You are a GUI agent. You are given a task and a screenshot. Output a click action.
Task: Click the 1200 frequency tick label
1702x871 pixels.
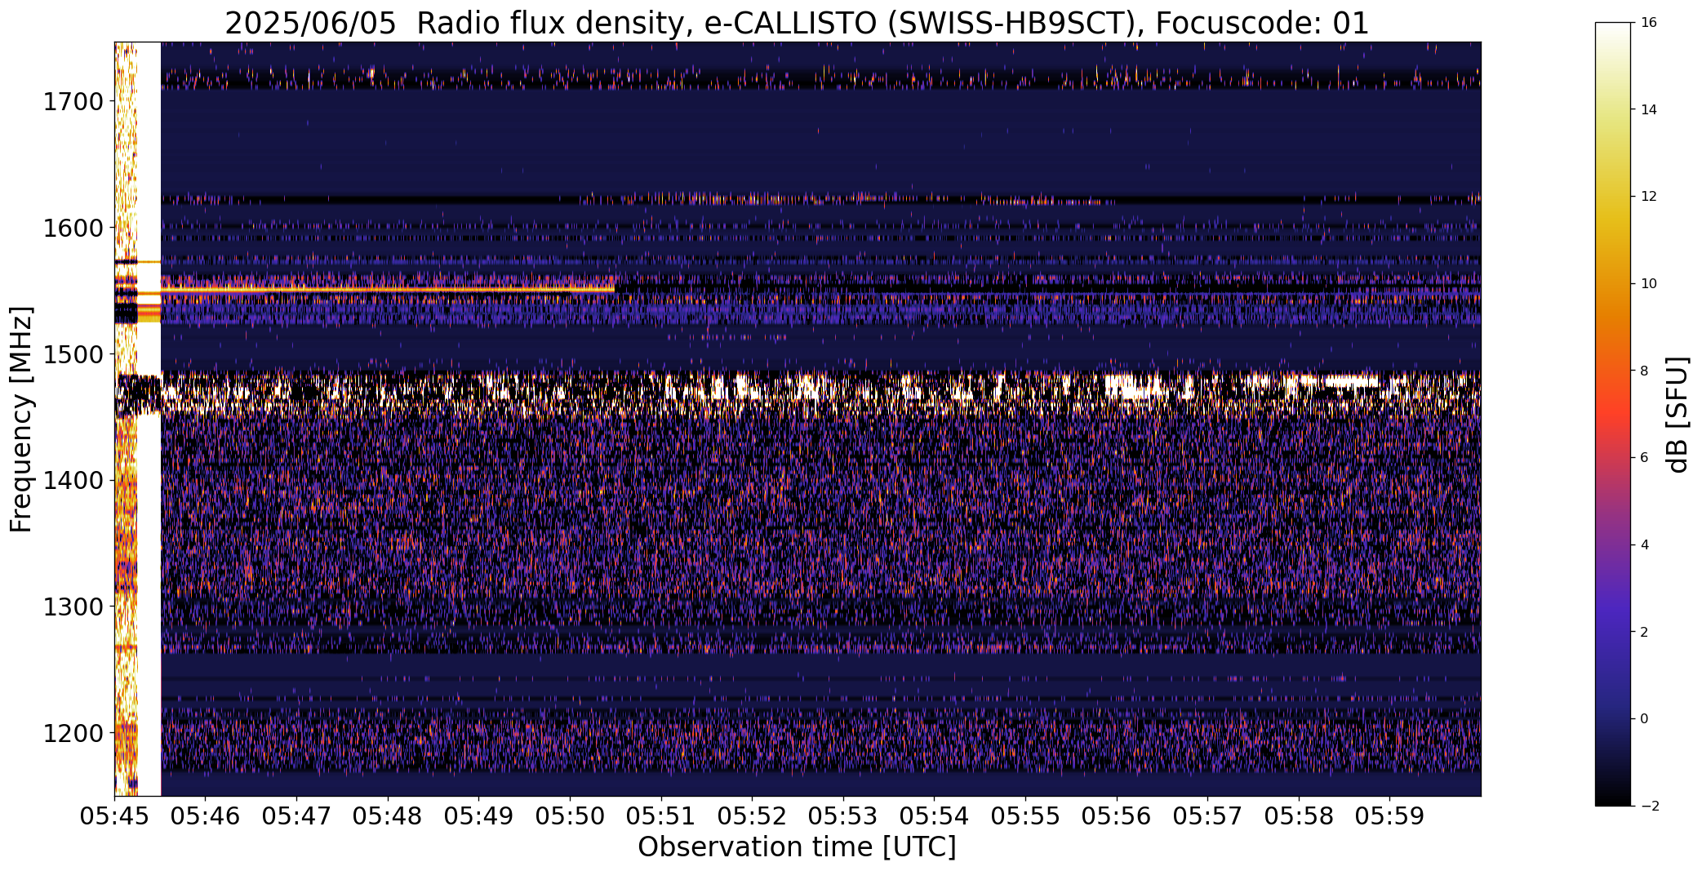click(73, 733)
